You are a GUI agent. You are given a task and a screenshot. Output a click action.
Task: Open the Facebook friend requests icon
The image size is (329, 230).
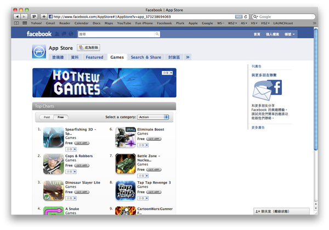tap(57, 34)
